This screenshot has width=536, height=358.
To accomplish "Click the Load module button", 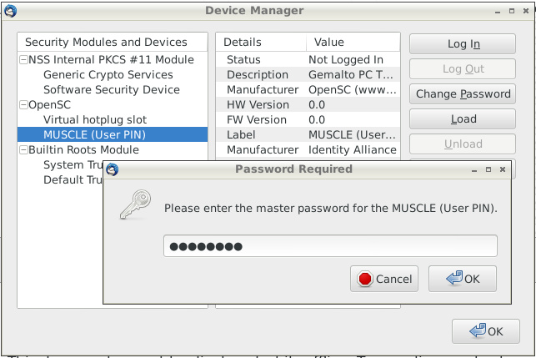I will coord(463,119).
